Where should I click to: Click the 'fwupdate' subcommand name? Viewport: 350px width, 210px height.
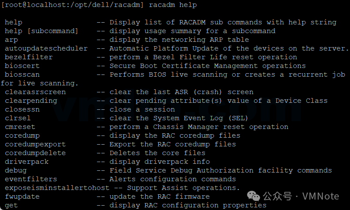(22, 196)
